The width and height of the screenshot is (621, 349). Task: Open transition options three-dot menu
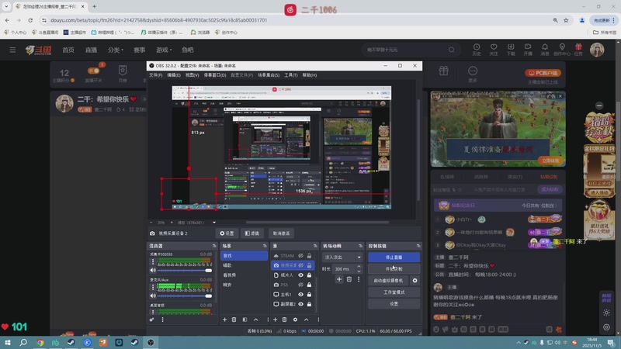(359, 279)
